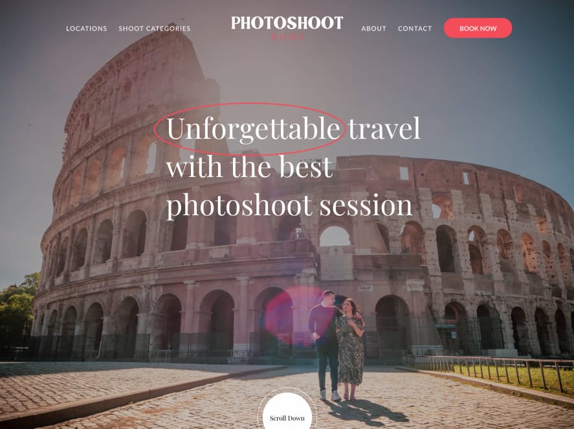Click the red Book Now button

click(478, 29)
